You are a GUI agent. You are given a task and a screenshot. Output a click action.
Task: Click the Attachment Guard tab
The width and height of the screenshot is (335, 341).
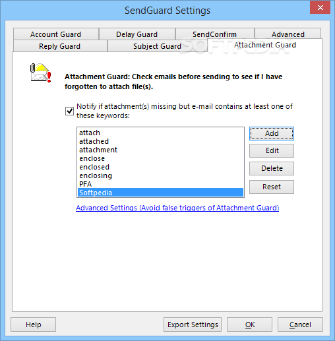(x=264, y=45)
